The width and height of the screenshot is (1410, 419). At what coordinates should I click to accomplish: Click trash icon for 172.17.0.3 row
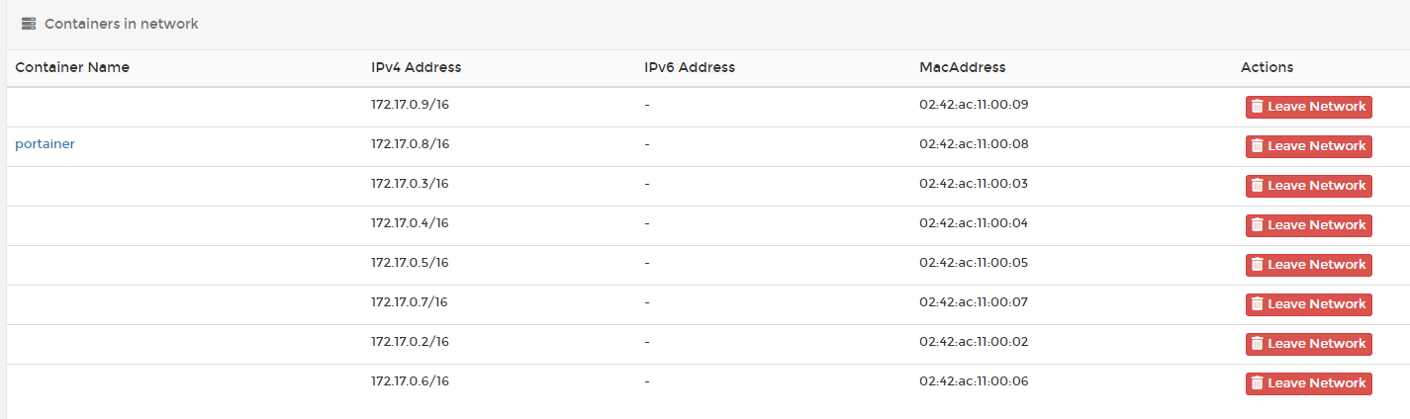(1257, 186)
